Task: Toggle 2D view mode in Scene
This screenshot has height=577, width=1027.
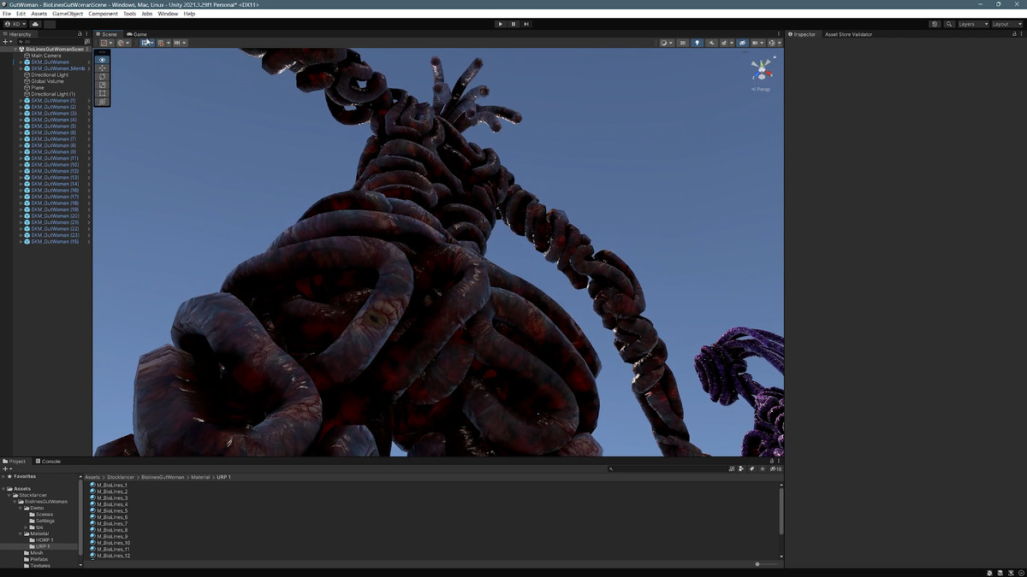Action: coord(682,43)
